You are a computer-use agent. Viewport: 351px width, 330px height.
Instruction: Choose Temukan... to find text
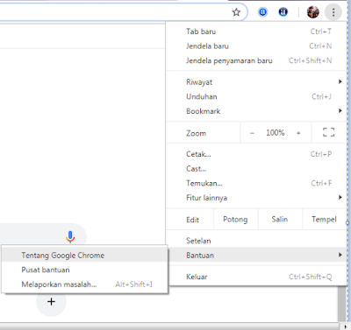[x=256, y=183]
